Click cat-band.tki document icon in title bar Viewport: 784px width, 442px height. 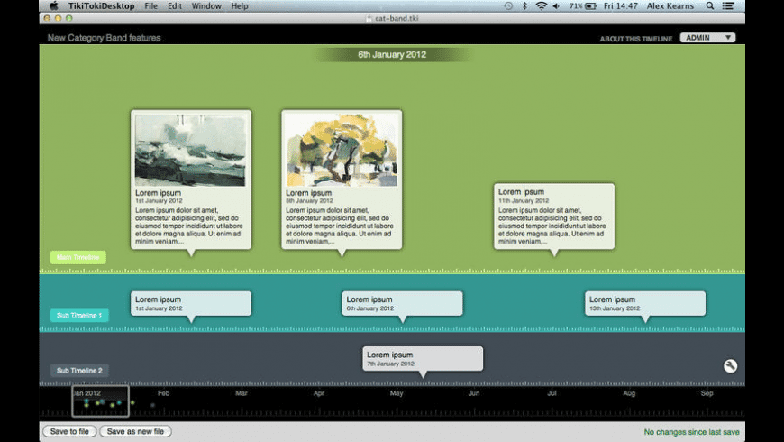pyautogui.click(x=369, y=18)
